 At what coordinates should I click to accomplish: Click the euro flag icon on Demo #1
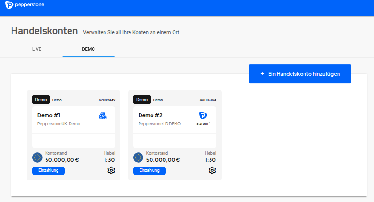(x=37, y=157)
